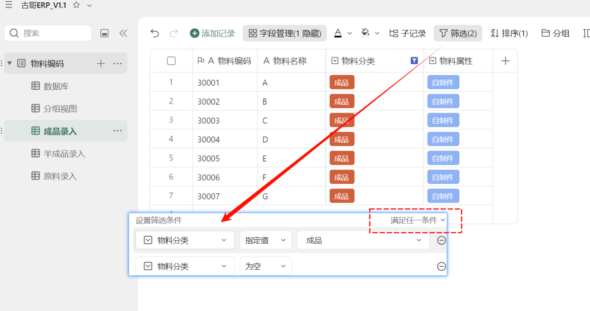This screenshot has height=311, width=590.
Task: Star the 古哥ERP_V1.1 document
Action: pos(77,5)
